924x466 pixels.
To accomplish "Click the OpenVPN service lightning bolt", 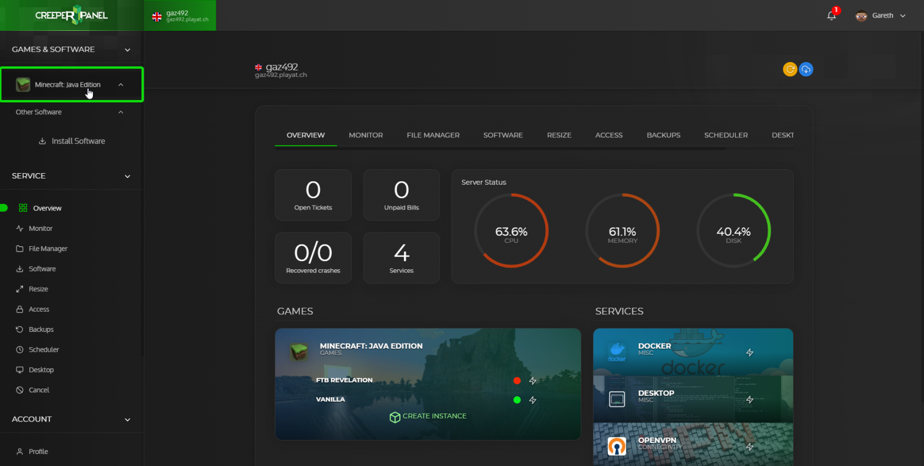I will coord(750,447).
